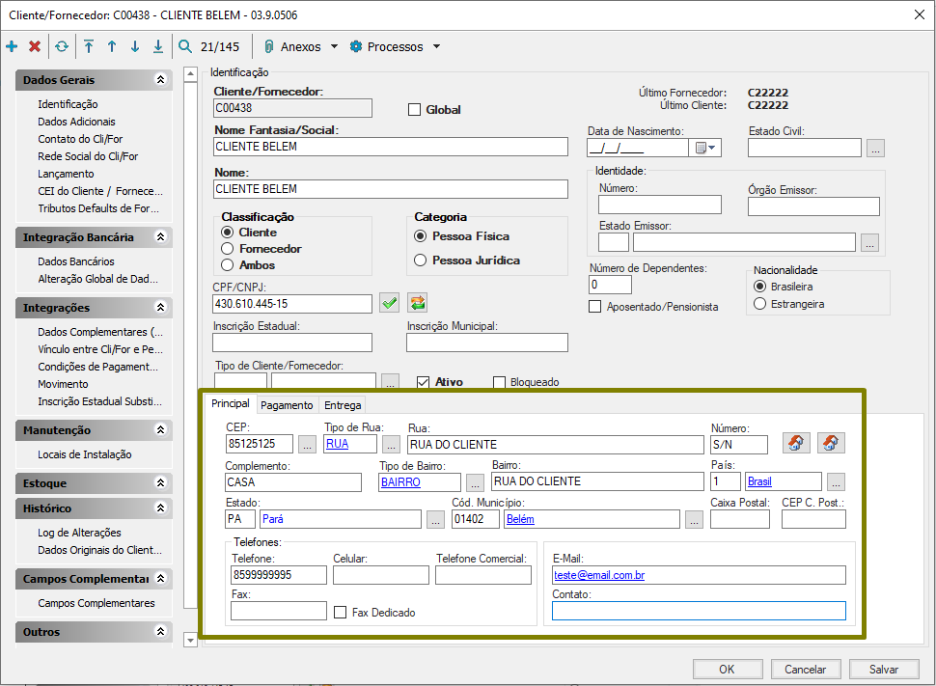Screen dimensions: 936x686
Task: Click the Cancelar button
Action: [x=806, y=670]
